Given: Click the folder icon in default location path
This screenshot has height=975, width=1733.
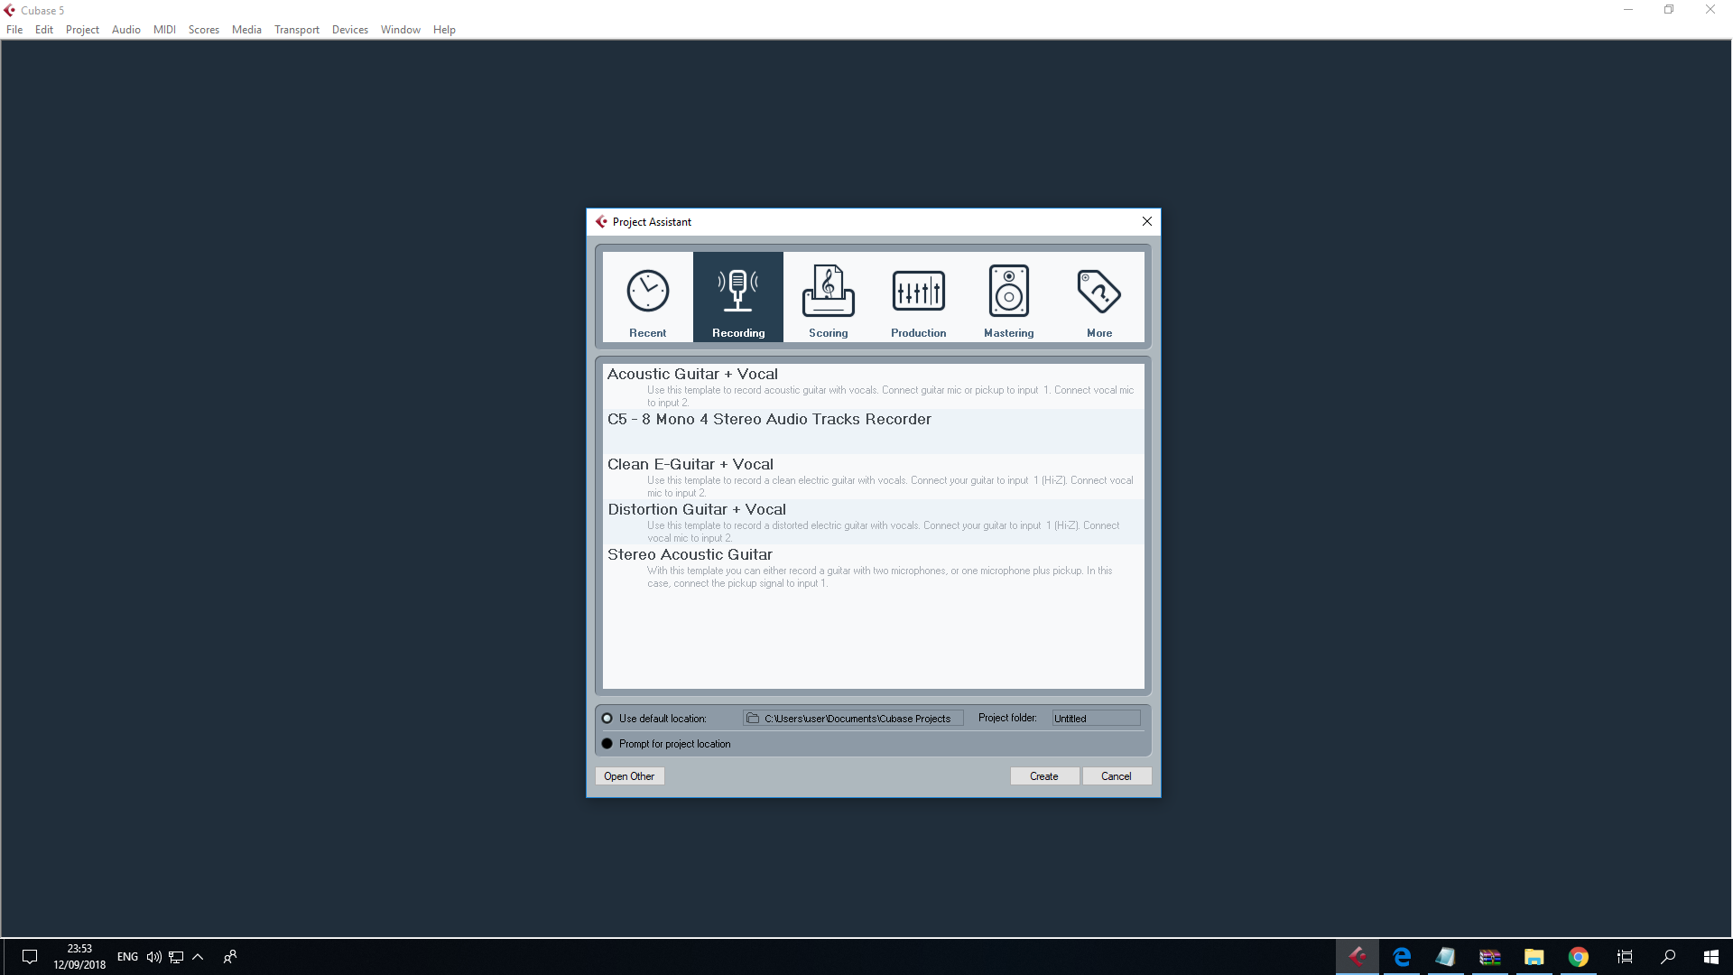Looking at the screenshot, I should click(753, 719).
